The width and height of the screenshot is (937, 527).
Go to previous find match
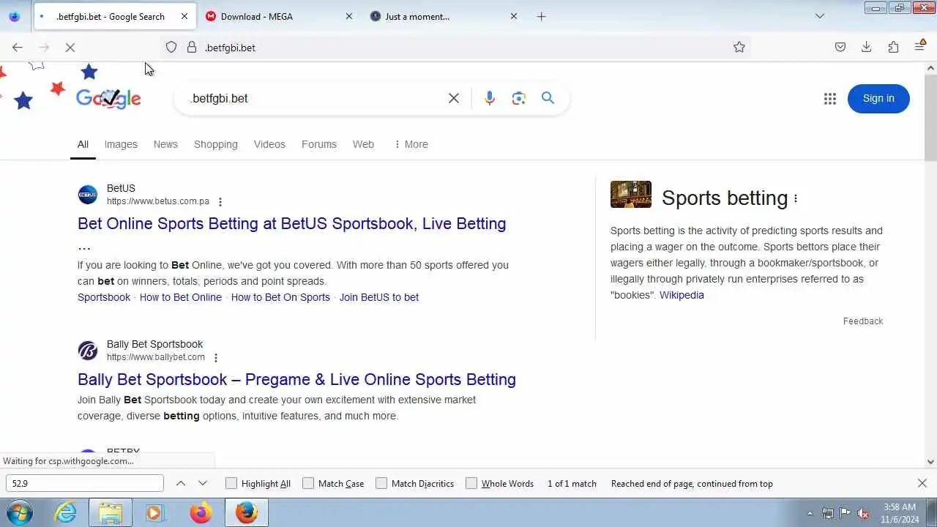point(181,483)
